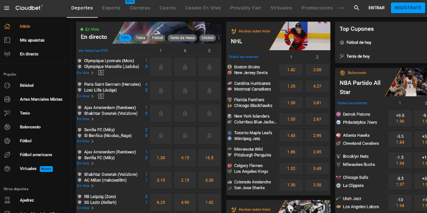The image size is (427, 213).
Task: Open the hamburger menu icon
Action: 7,8
